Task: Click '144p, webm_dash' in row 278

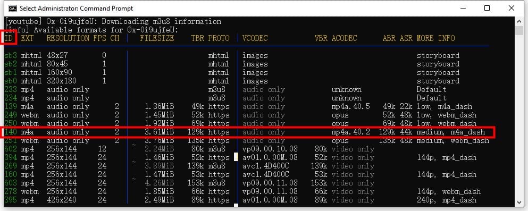Action: (x=449, y=191)
